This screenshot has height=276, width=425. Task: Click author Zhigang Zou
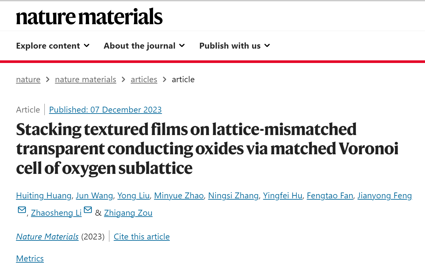point(128,213)
